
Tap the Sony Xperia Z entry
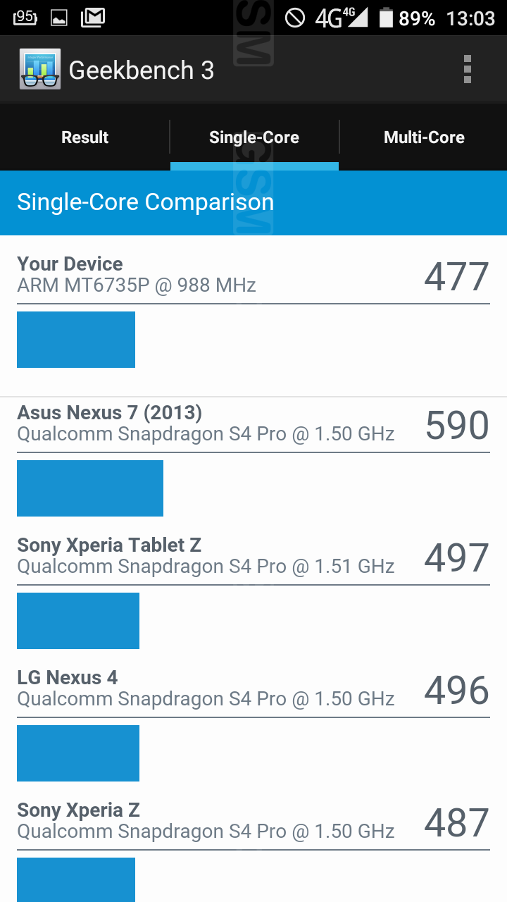(206, 820)
